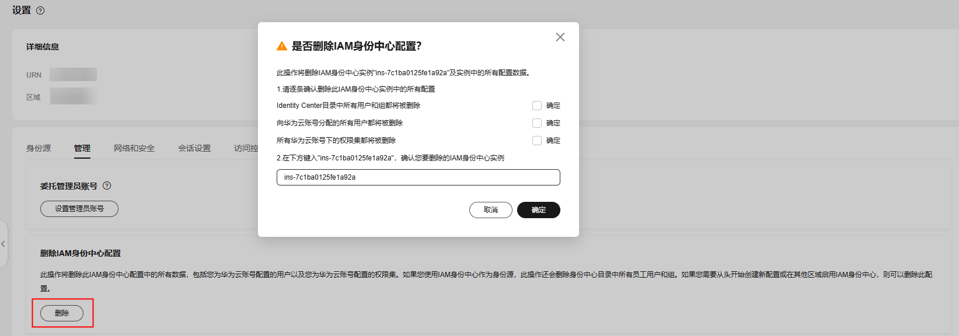Viewport: 959px width, 336px height.
Task: Click the help icon beside the 设置 title
Action: 40,10
